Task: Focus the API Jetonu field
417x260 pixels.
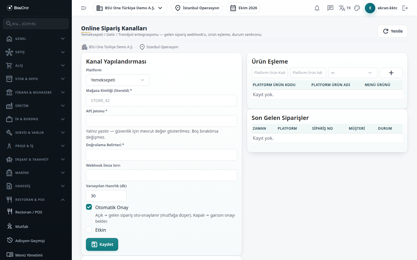Action: pos(162,121)
